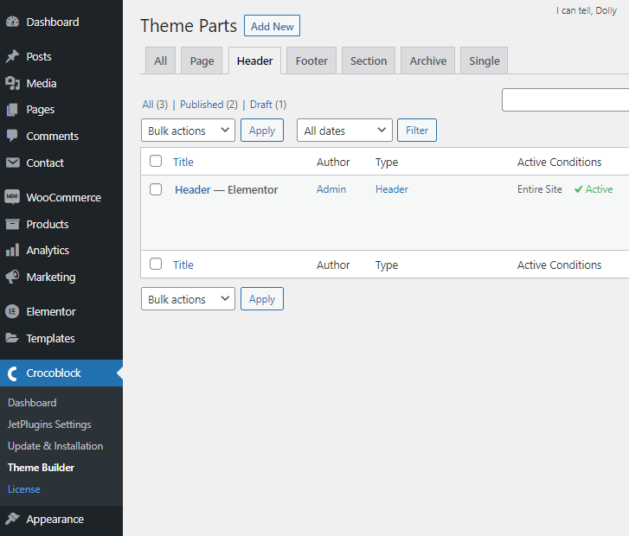The image size is (629, 536).
Task: Show All (3) theme parts
Action: click(155, 105)
